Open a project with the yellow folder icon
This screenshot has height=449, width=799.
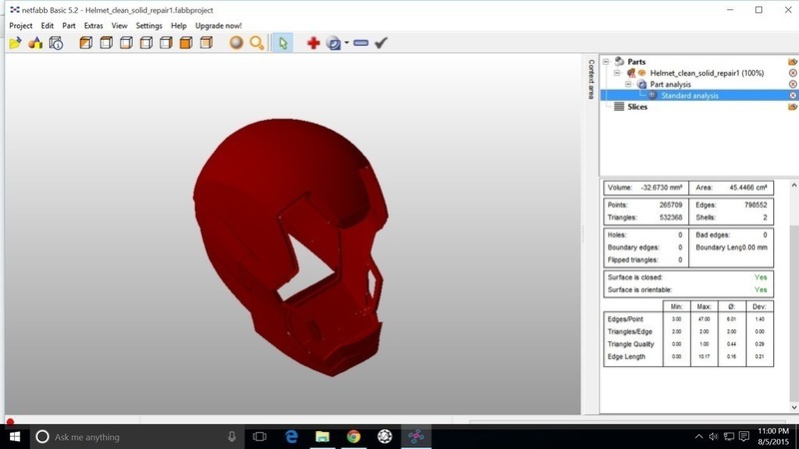click(x=15, y=43)
